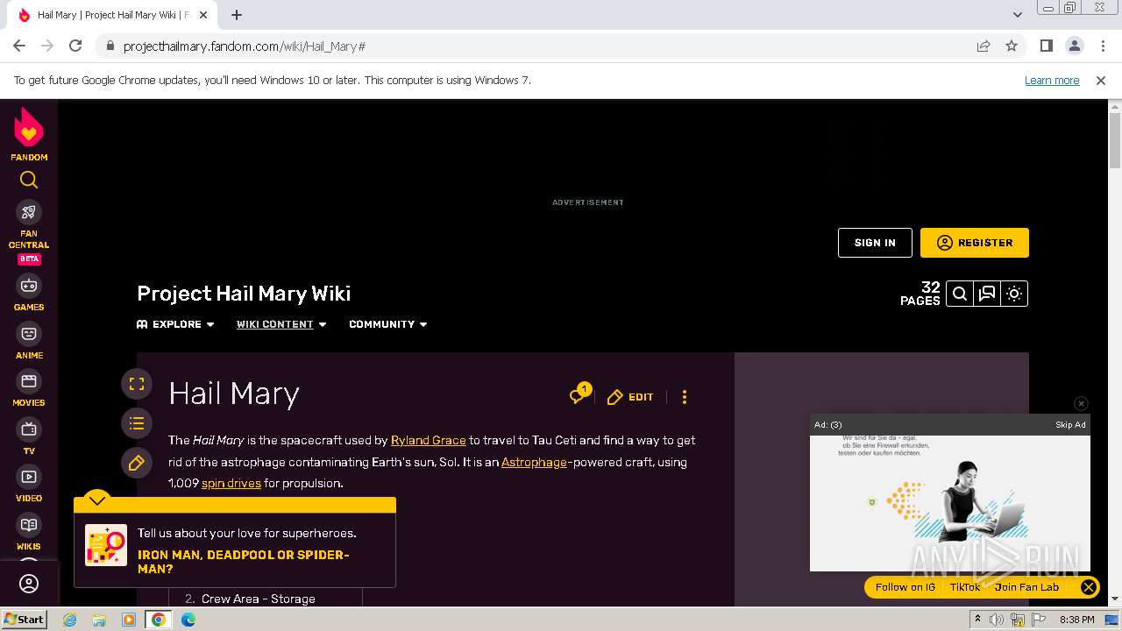Open a new browser tab

coord(237,15)
